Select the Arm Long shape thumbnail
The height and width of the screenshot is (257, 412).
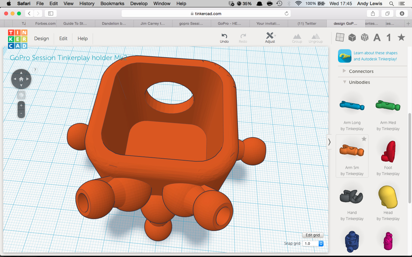coord(352,105)
